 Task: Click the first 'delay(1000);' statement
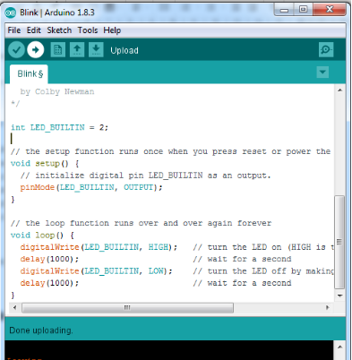point(49,259)
